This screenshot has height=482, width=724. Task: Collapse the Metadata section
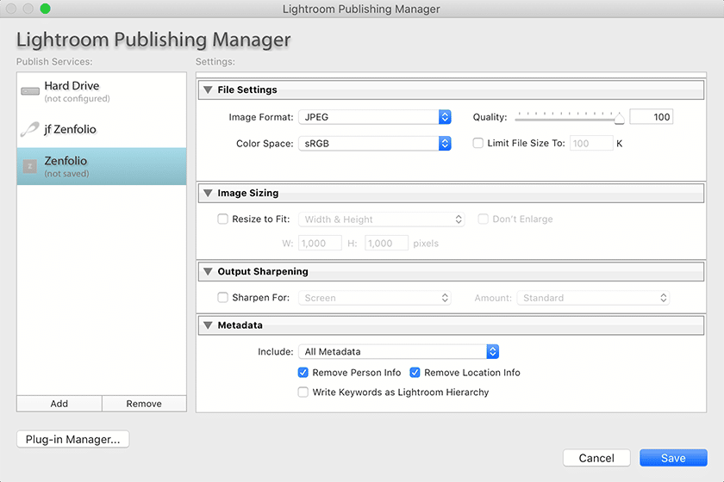208,325
